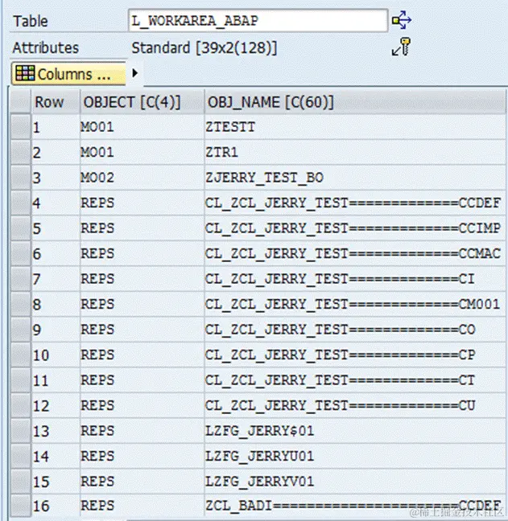Image resolution: width=508 pixels, height=521 pixels.
Task: Click the key icon beside Attributes
Action: click(401, 47)
